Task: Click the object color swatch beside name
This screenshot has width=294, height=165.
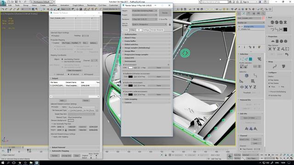Action: (263, 18)
